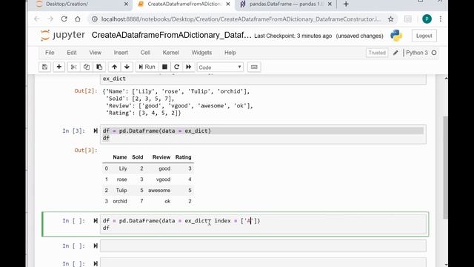The height and width of the screenshot is (267, 474).
Task: Reload the page
Action: (64, 19)
